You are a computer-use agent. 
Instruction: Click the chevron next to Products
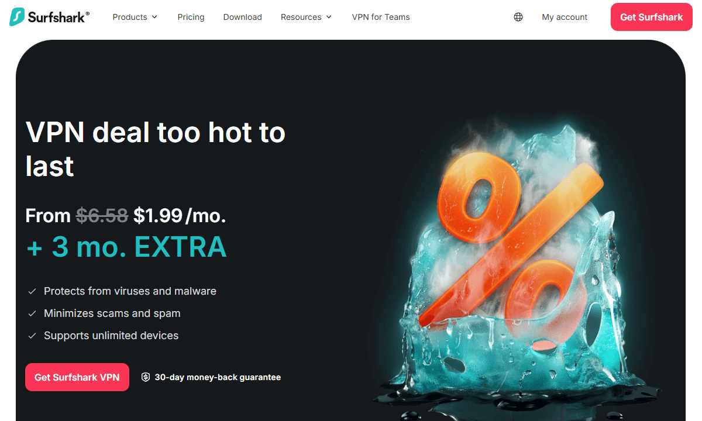pos(154,17)
